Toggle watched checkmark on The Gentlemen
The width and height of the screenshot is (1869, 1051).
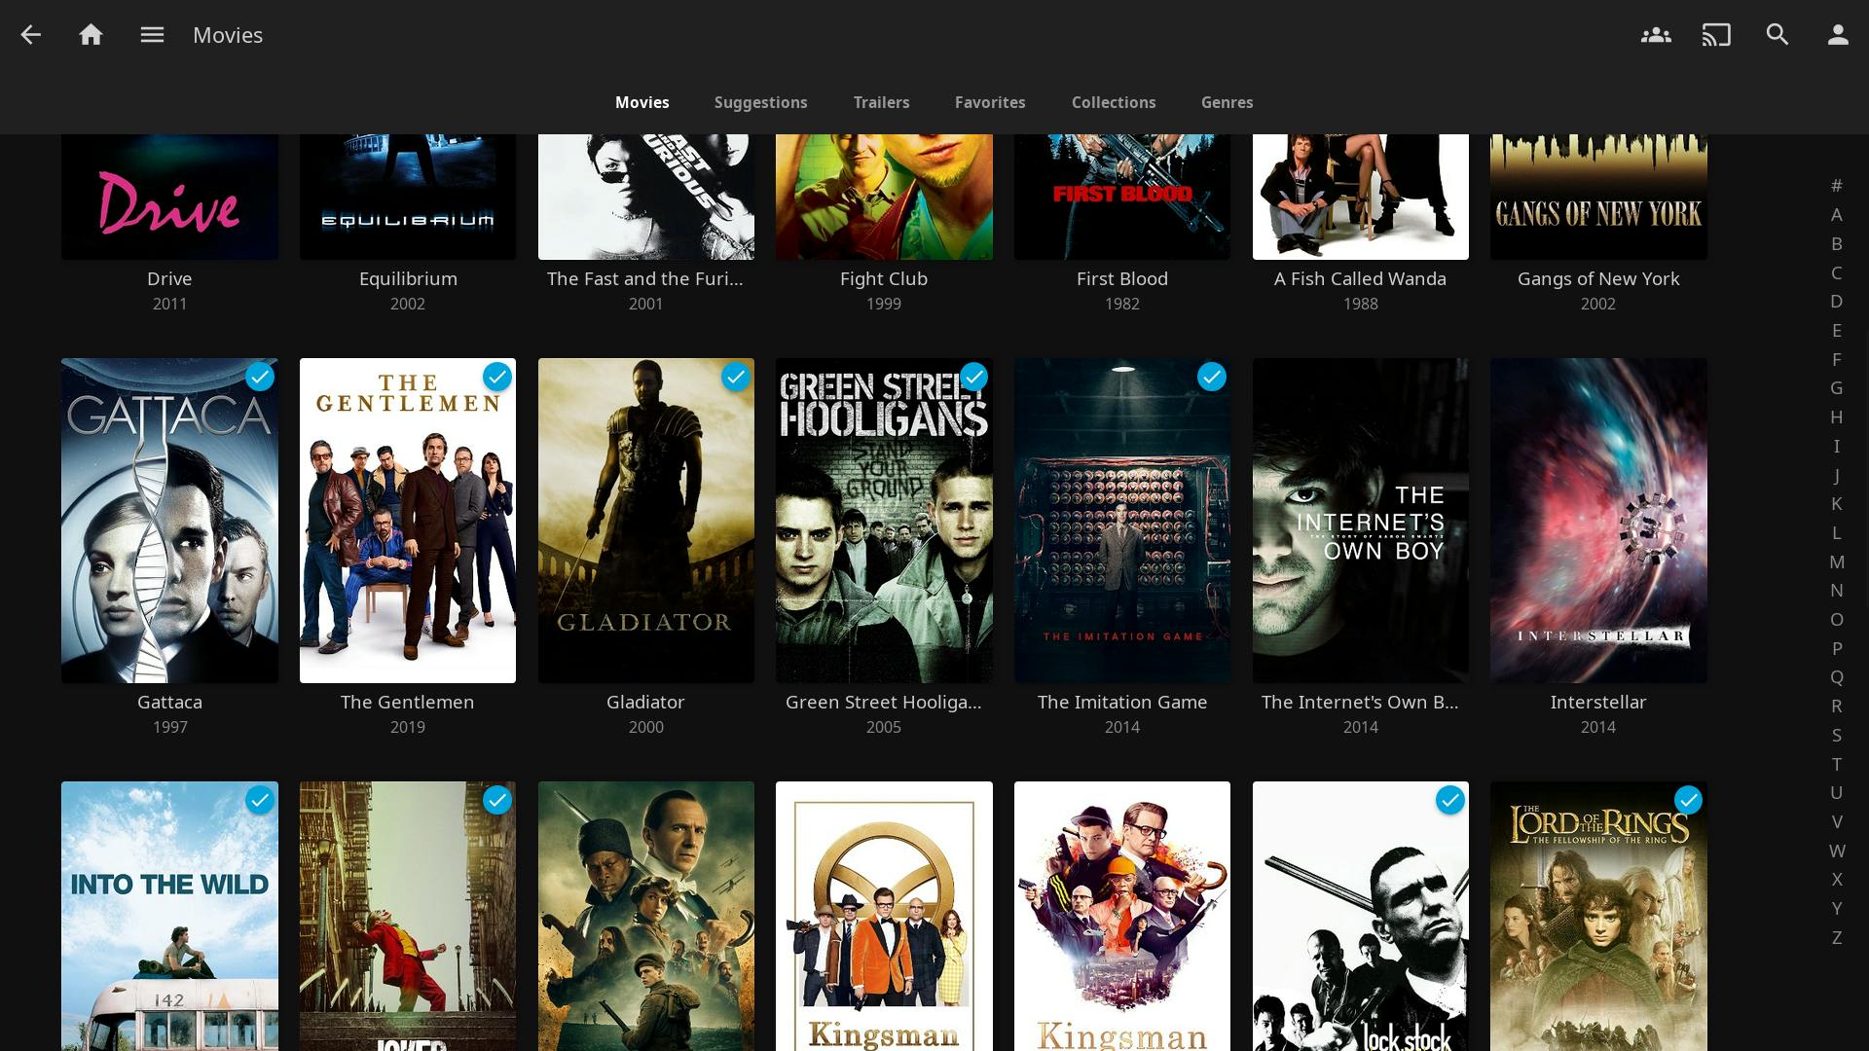point(497,377)
